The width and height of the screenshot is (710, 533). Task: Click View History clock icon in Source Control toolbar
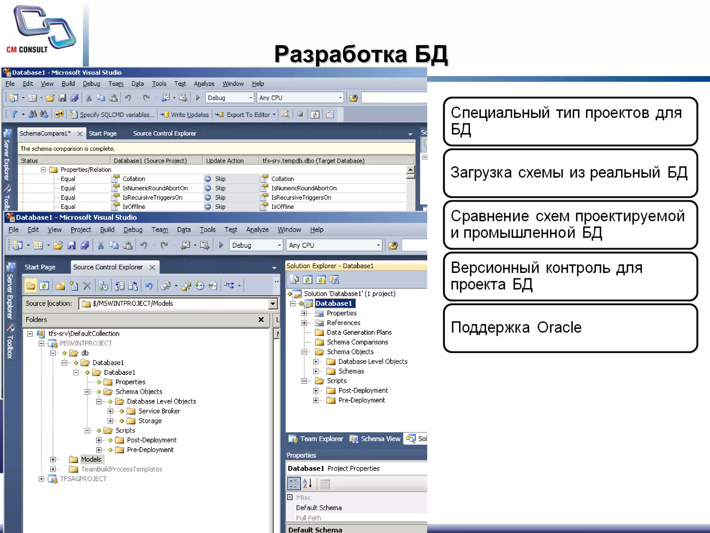(x=199, y=286)
